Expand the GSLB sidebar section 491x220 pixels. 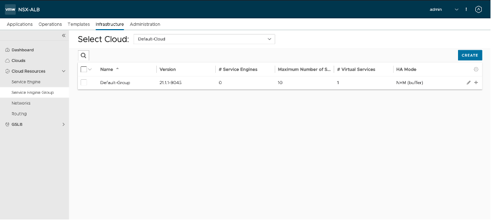63,125
